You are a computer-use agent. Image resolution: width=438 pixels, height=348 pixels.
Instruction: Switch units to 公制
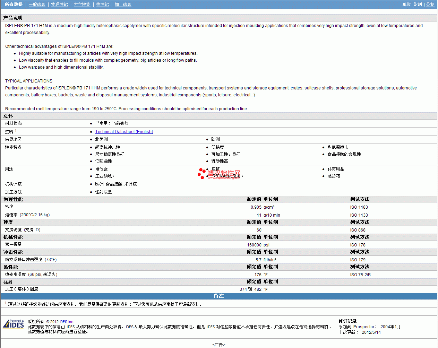pos(430,5)
